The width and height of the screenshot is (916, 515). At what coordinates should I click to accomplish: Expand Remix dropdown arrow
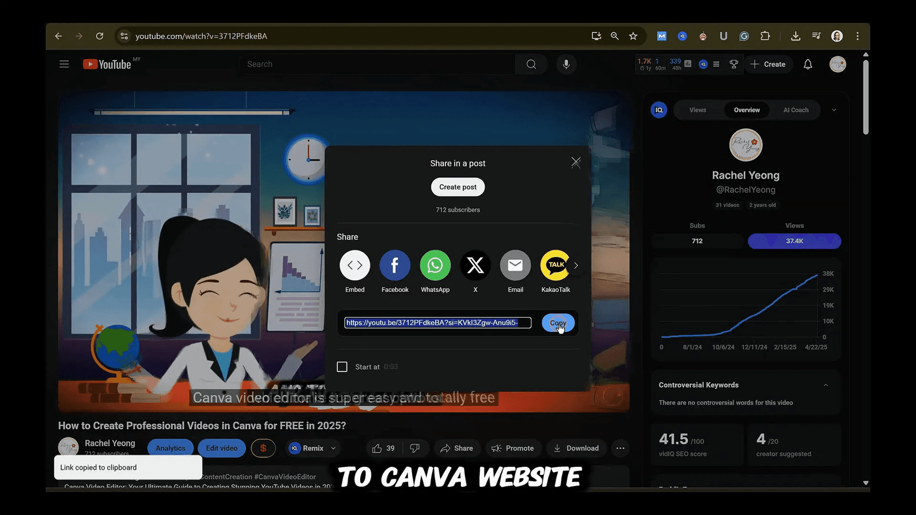(x=333, y=448)
